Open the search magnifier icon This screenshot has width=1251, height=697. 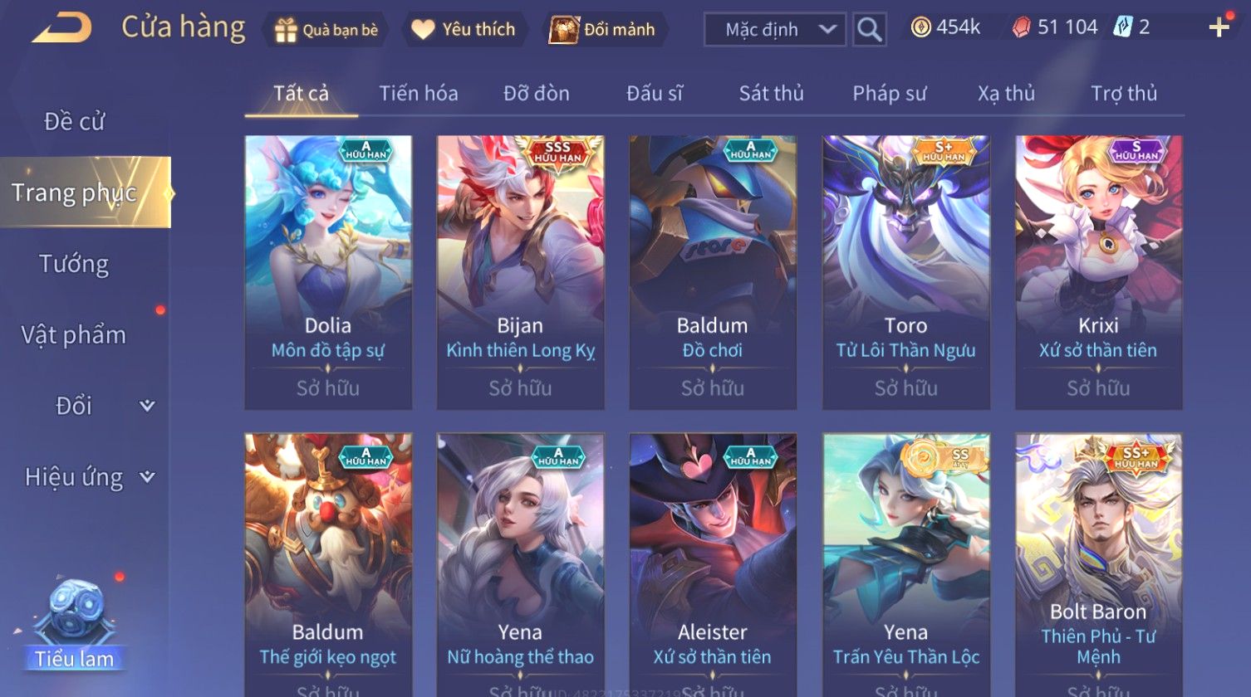pyautogui.click(x=869, y=30)
